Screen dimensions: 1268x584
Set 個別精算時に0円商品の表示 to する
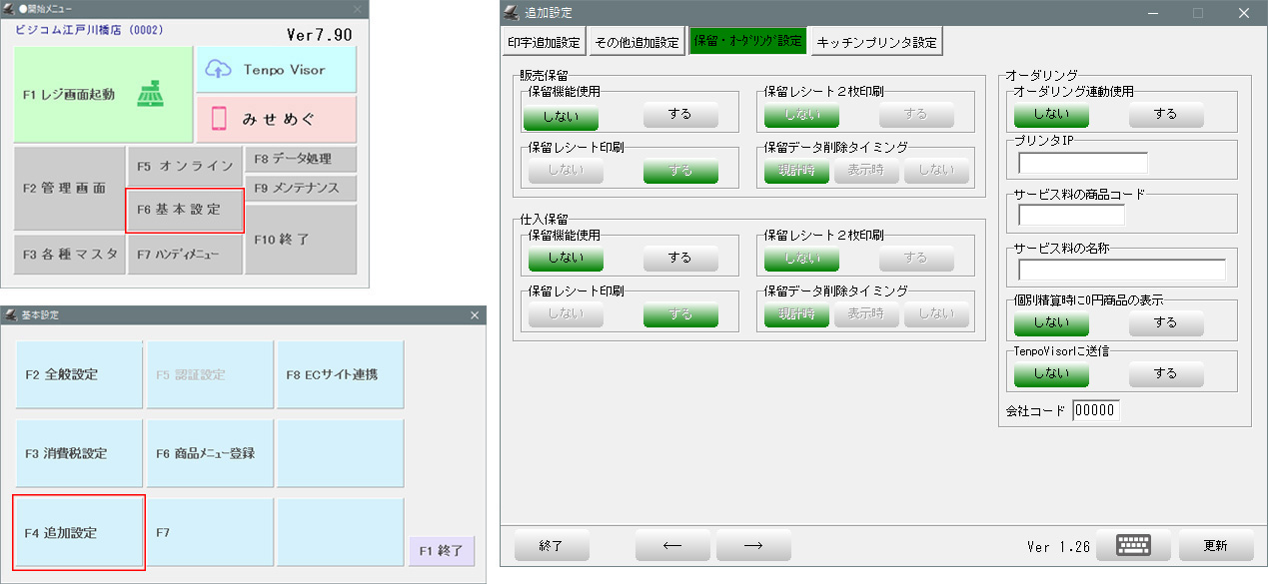[x=1165, y=322]
